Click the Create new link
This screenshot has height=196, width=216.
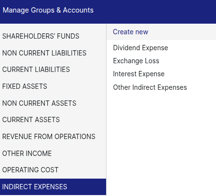click(131, 32)
